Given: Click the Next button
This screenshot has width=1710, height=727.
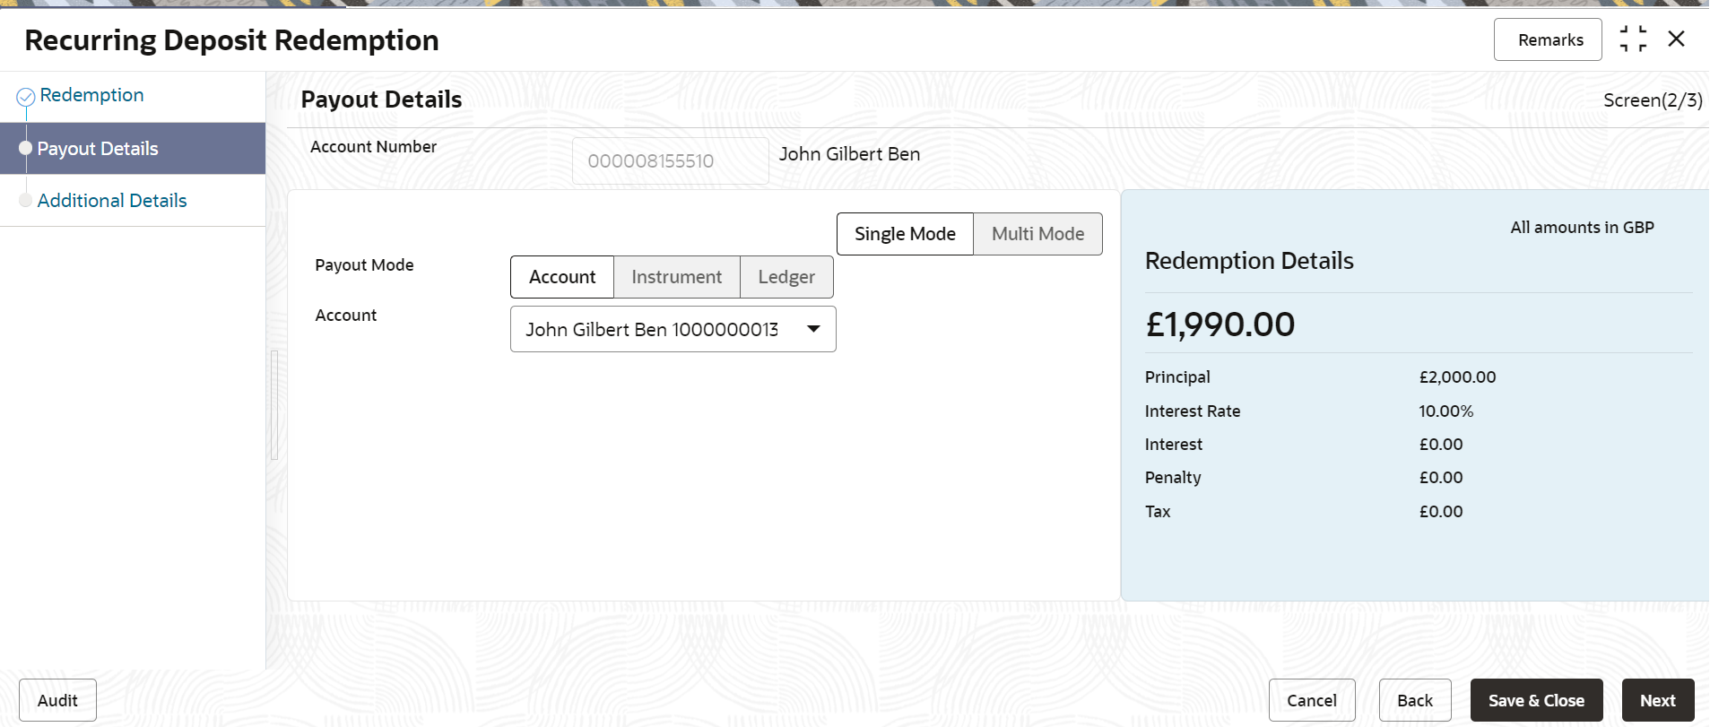Looking at the screenshot, I should (x=1657, y=700).
